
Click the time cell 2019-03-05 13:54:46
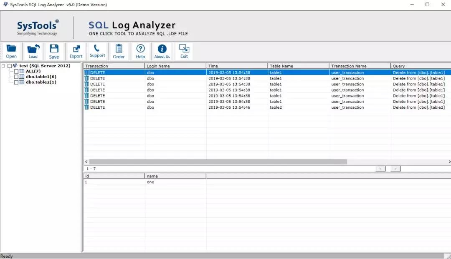tap(229, 107)
